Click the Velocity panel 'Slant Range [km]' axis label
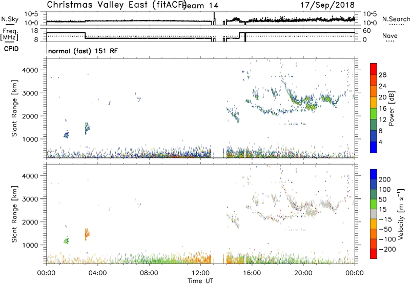 [14, 214]
